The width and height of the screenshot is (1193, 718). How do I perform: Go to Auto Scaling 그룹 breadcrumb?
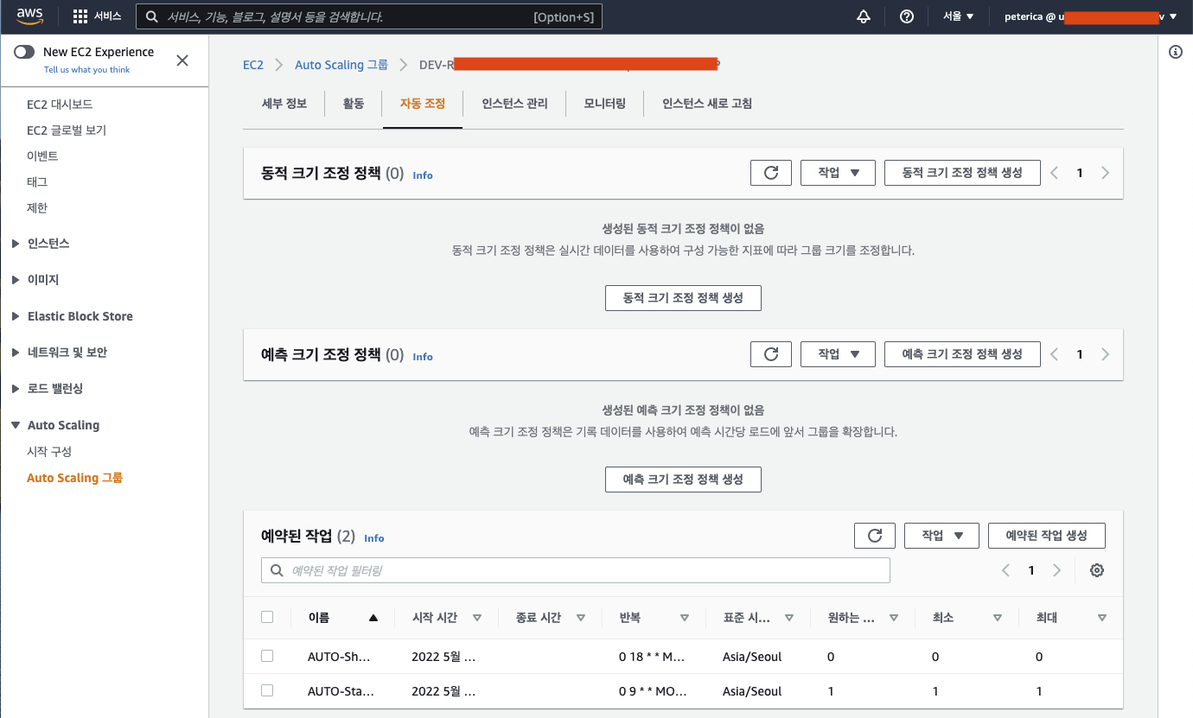tap(341, 65)
